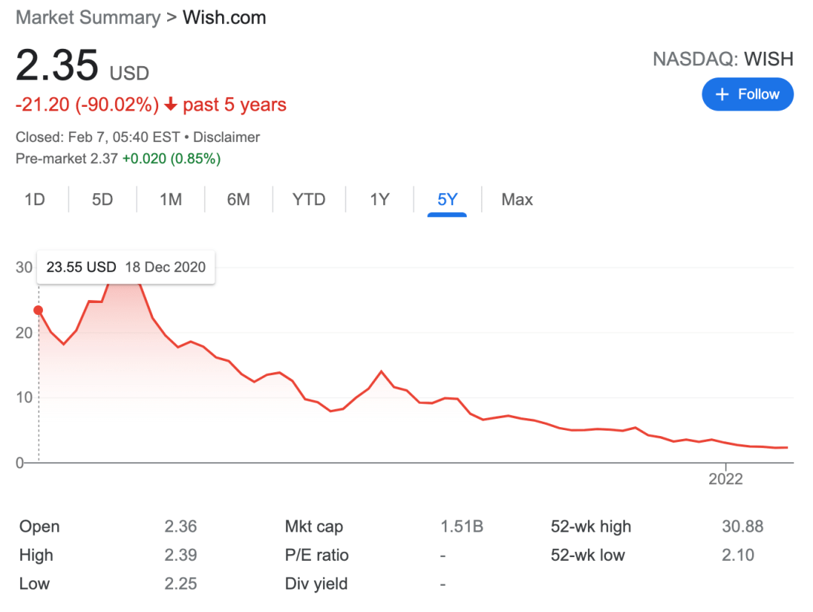Show the Max history range

[x=517, y=199]
